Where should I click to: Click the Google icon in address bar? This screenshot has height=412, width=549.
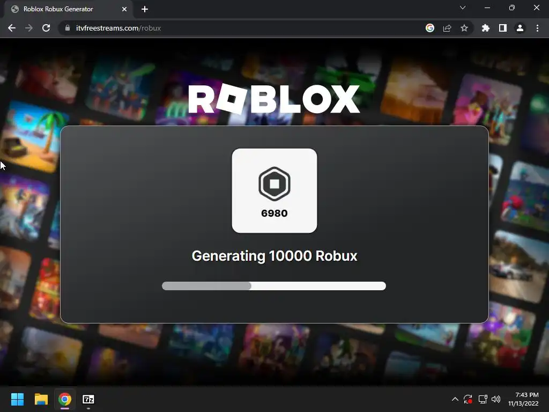(x=430, y=28)
